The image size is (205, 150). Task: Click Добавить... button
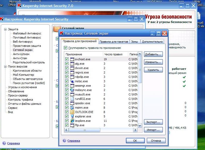153,54
